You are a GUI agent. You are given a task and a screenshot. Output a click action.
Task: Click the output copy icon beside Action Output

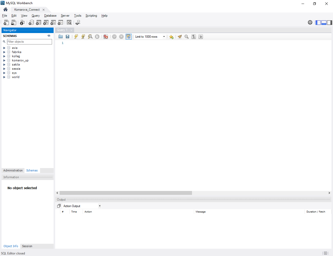[59, 206]
